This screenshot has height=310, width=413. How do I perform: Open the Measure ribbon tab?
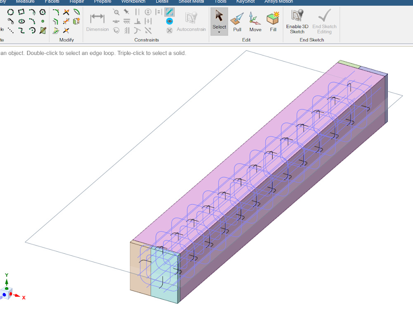tap(25, 2)
